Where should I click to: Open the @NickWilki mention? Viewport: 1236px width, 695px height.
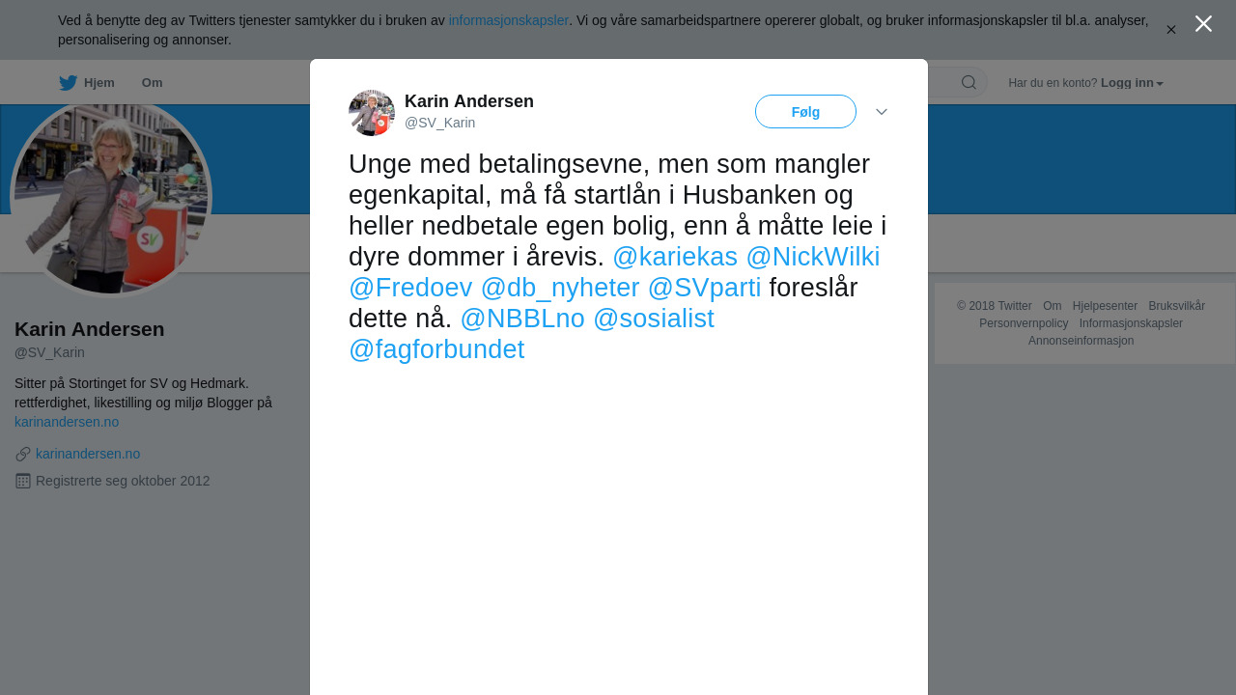click(813, 257)
